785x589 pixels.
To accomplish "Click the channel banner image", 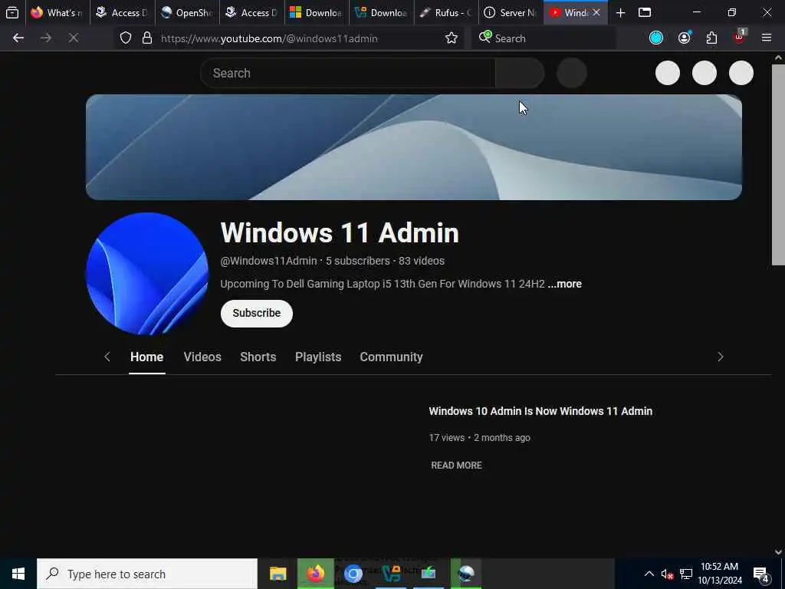I will pos(414,147).
